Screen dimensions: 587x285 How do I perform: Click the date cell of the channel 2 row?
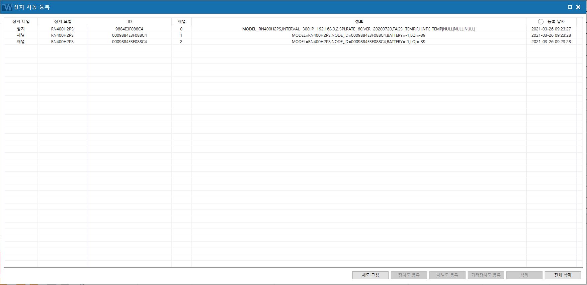pos(551,42)
